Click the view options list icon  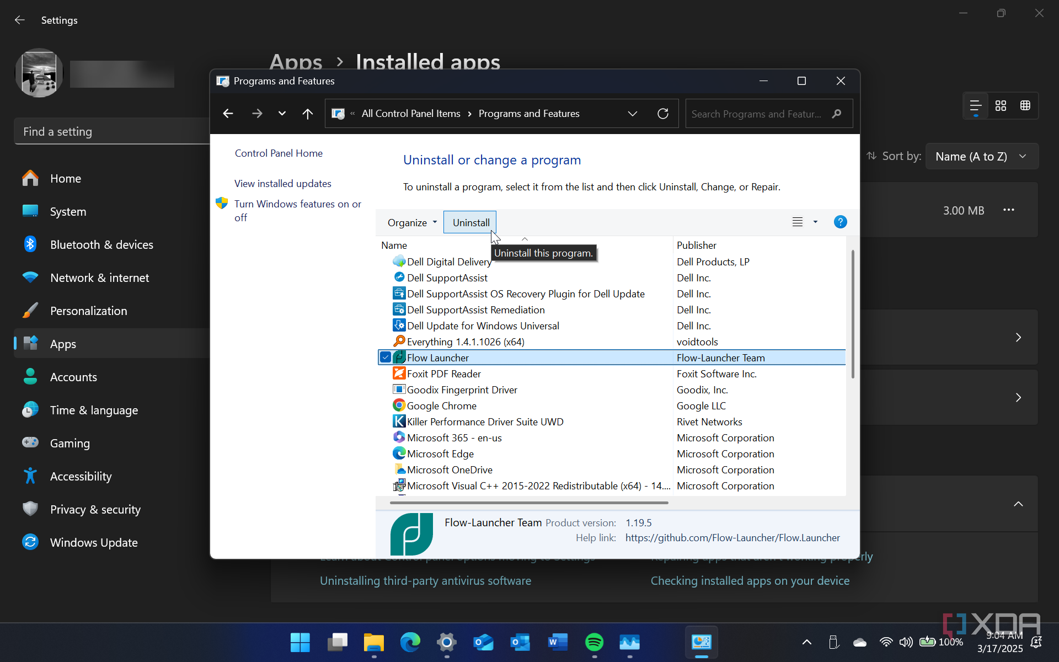tap(797, 222)
